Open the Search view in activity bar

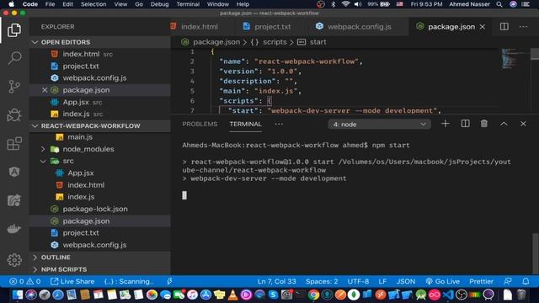(14, 58)
